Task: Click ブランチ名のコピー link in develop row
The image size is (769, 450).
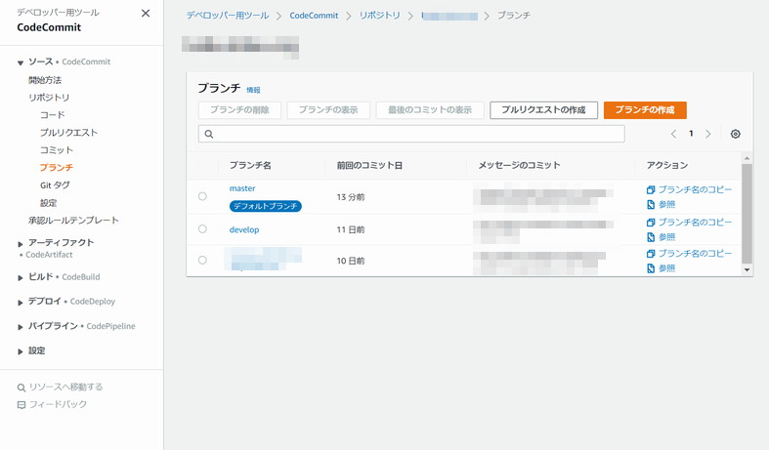Action: [x=695, y=223]
